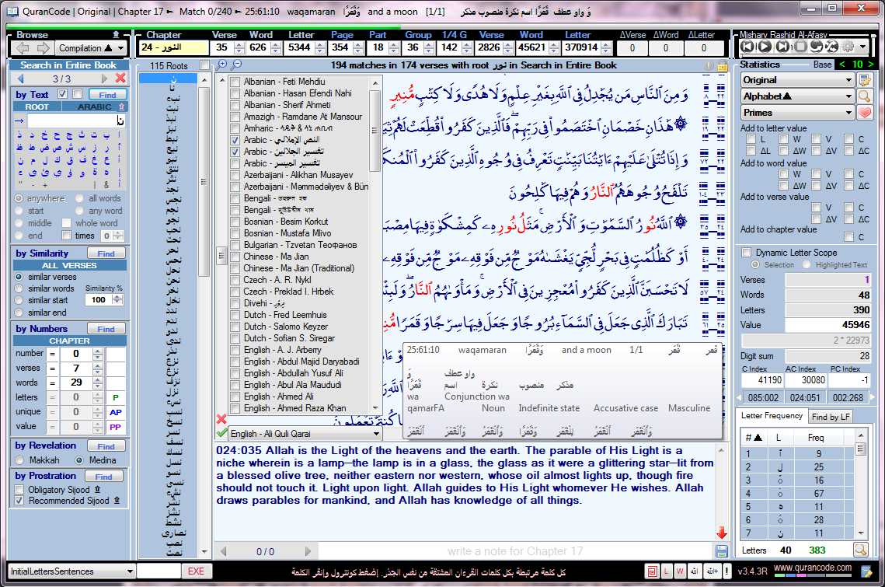Screen dimensions: 885x587
Task: Click Find next to by Text
Action: (x=107, y=95)
